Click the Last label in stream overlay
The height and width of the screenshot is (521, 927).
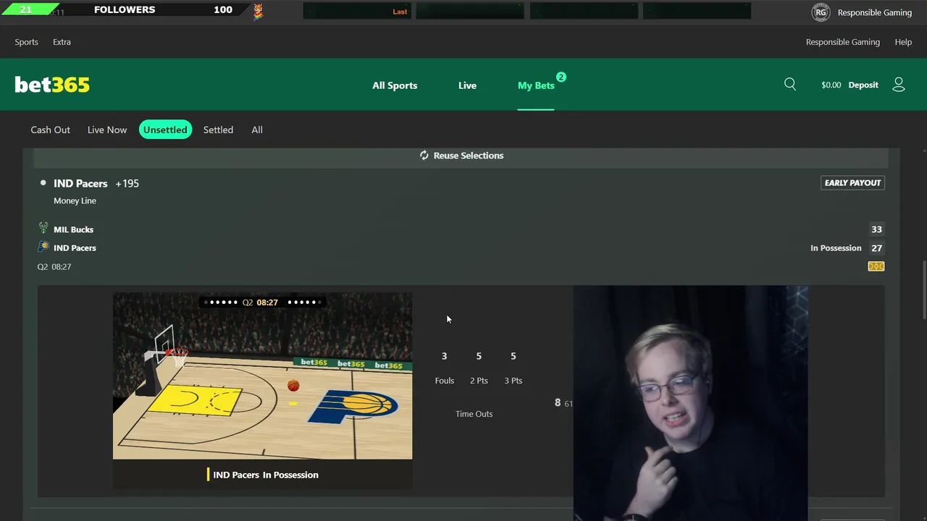point(400,12)
